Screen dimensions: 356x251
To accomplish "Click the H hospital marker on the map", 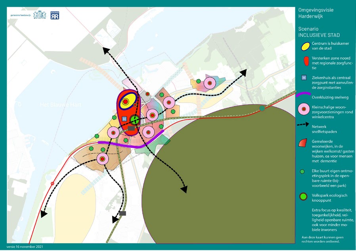I will click(x=124, y=119).
